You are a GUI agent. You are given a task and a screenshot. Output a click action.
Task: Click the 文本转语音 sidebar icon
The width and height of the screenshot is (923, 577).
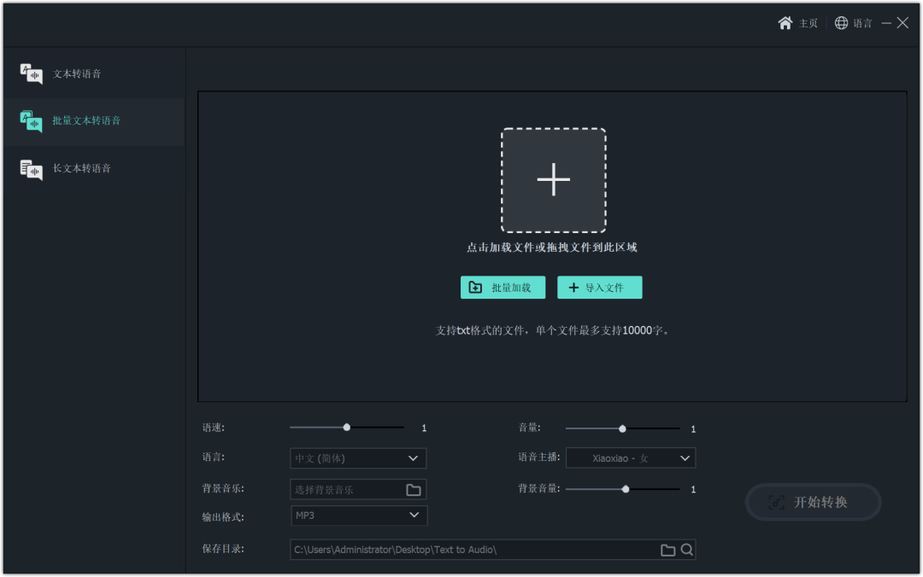[x=32, y=74]
